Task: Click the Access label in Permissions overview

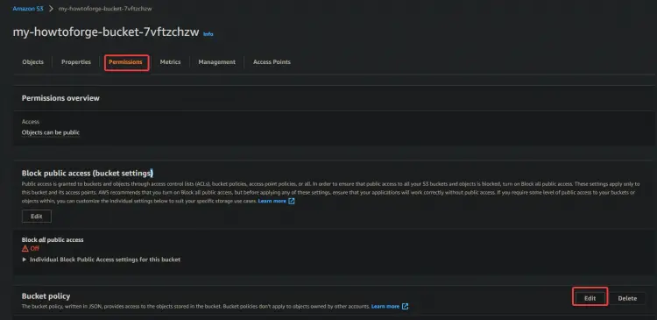Action: [x=31, y=122]
